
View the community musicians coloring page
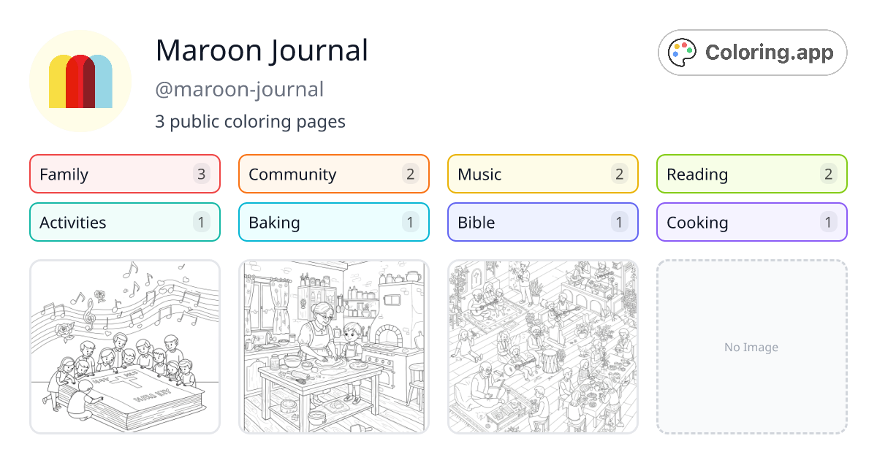click(542, 347)
